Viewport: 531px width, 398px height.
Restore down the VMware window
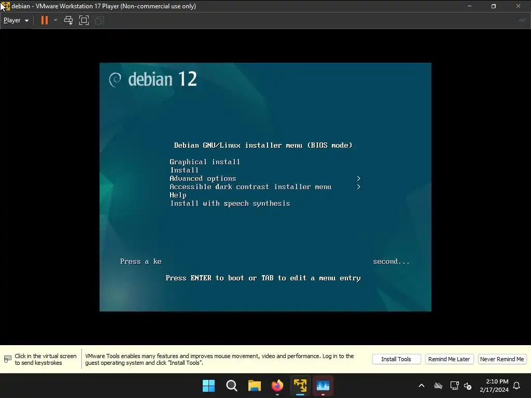coord(494,6)
